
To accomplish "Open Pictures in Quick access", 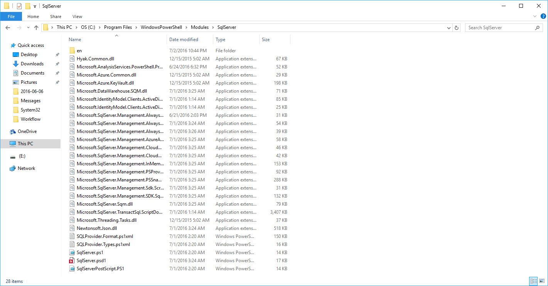I will pyautogui.click(x=29, y=82).
